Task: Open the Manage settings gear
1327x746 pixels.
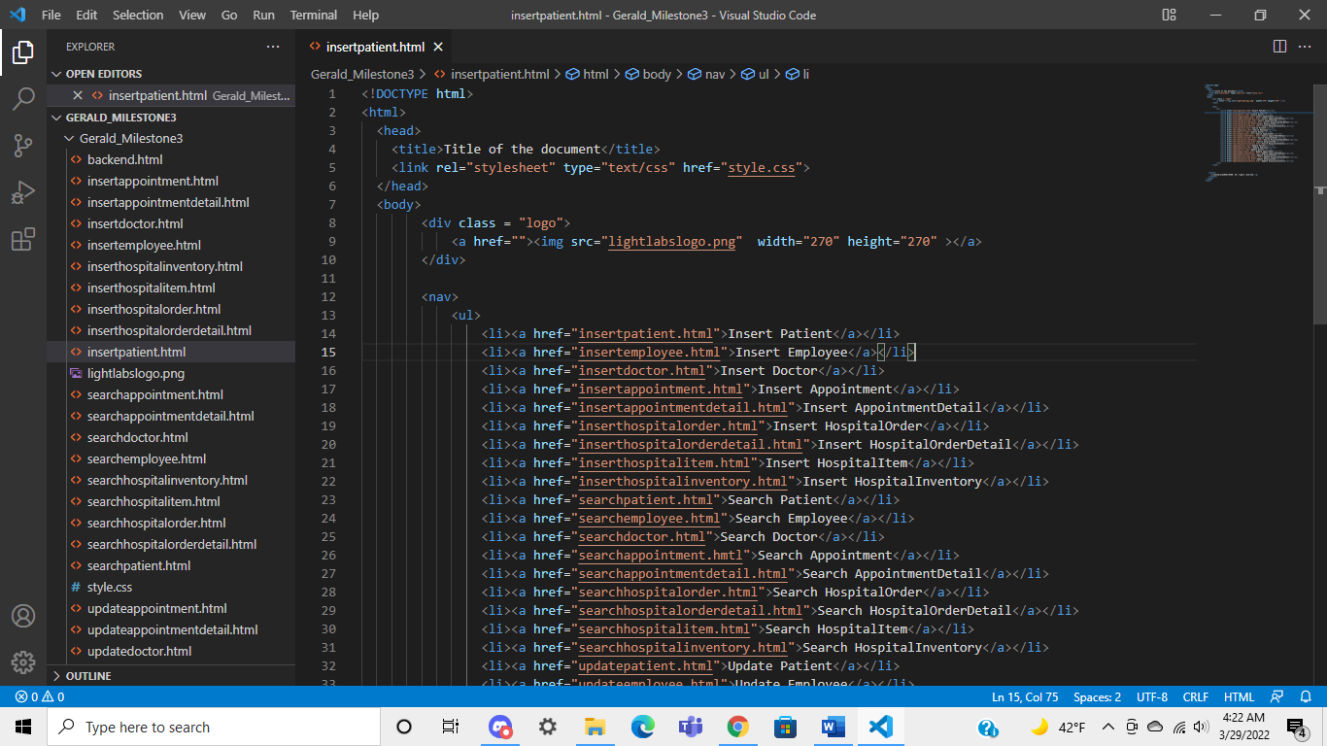Action: 23,662
